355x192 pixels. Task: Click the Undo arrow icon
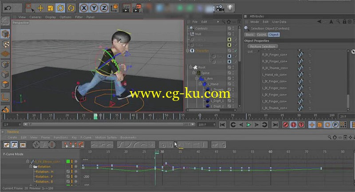coord(8,8)
